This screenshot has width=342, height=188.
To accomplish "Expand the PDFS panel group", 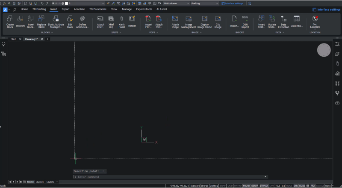I will coord(154,32).
